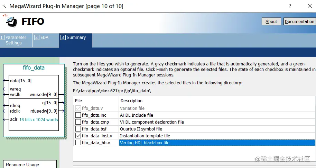Click the fifo_data.inc file name
Viewport: 316px width, 168px height.
click(x=94, y=115)
